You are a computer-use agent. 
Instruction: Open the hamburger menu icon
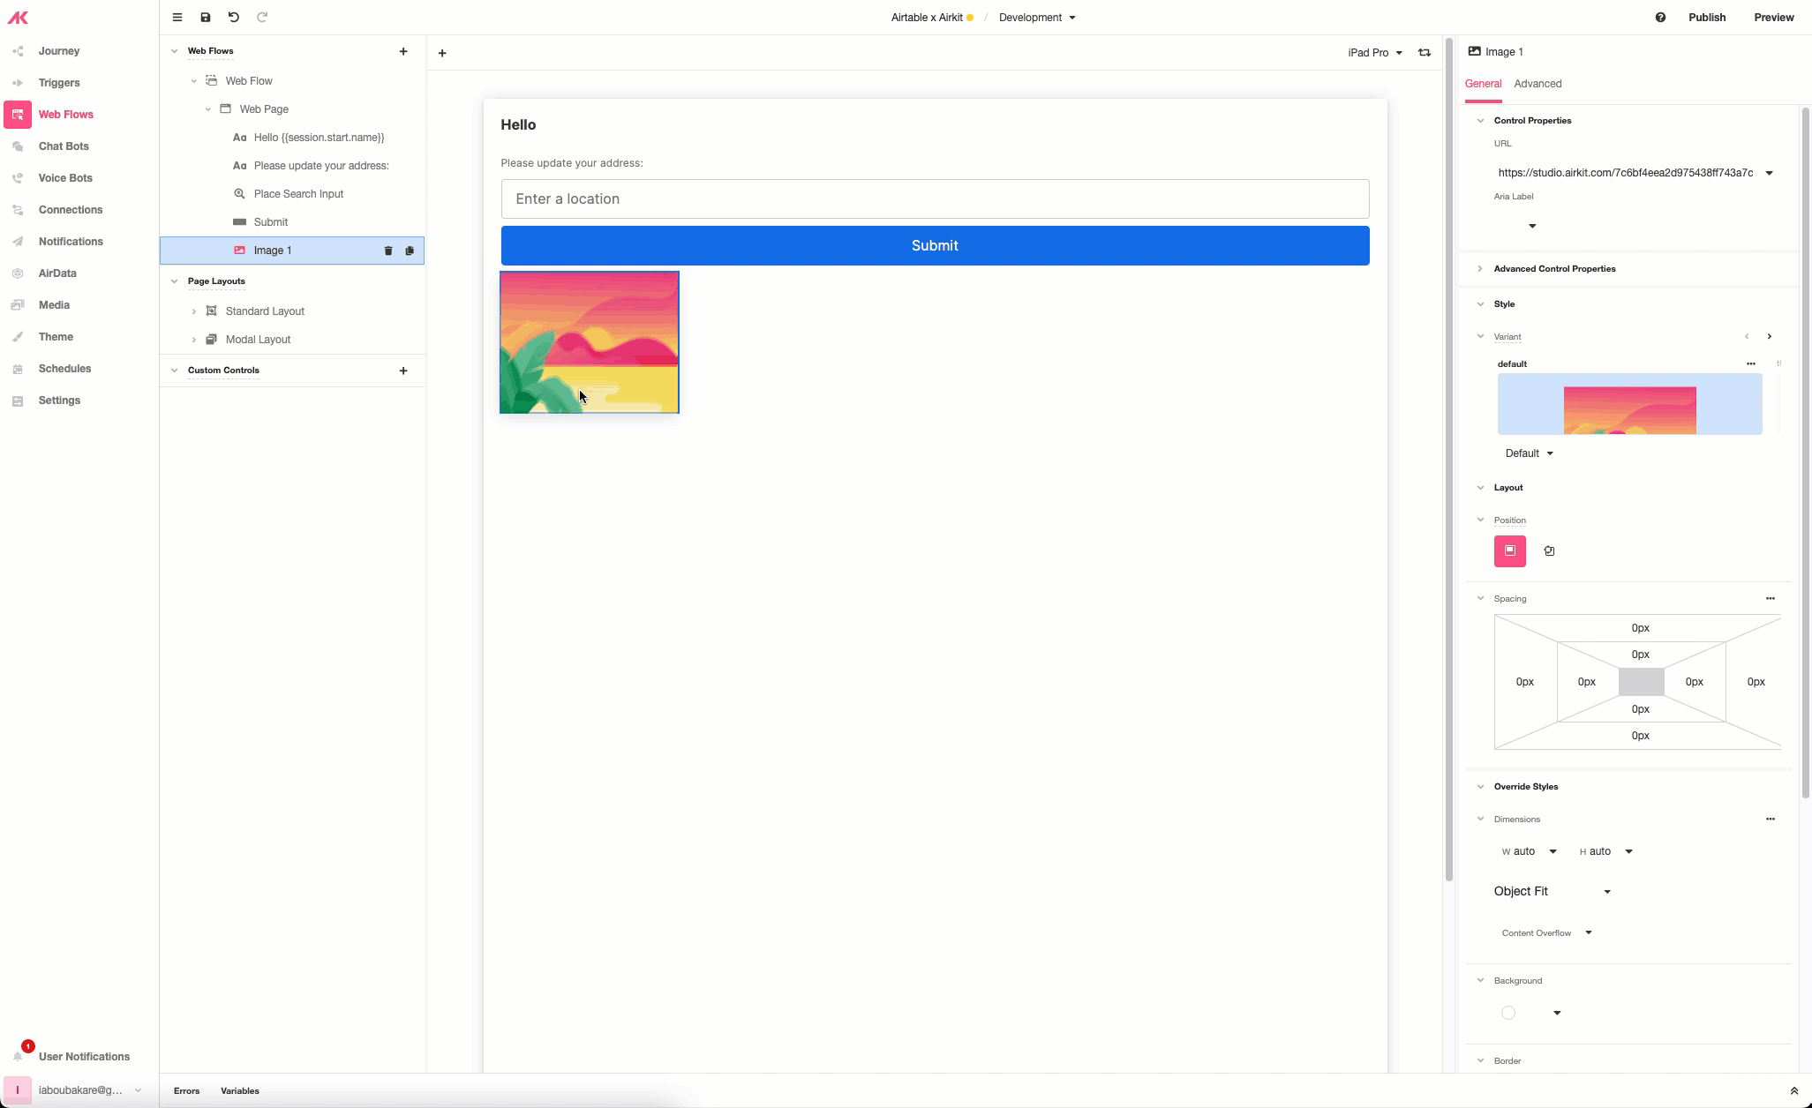pos(177,18)
